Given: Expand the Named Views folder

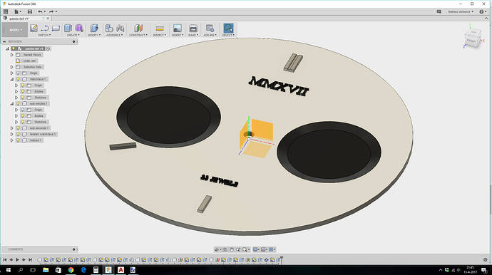Looking at the screenshot, I should [x=12, y=55].
